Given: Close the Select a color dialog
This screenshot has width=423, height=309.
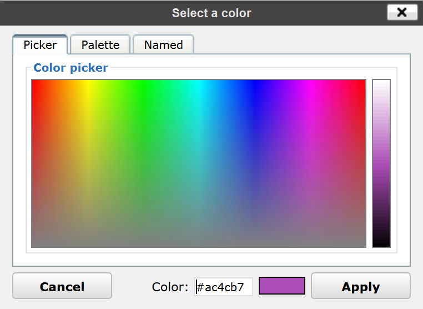Looking at the screenshot, I should pos(402,12).
